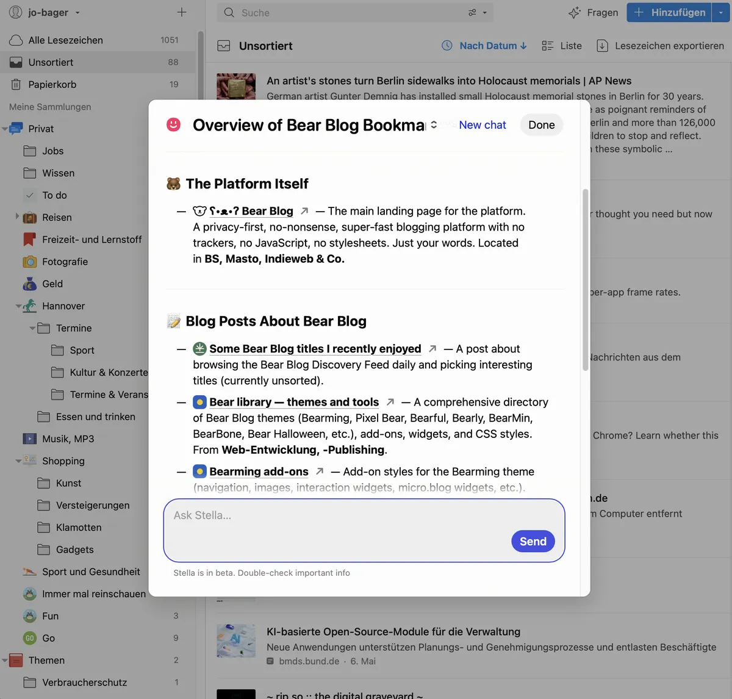
Task: Click the Stella smiley icon in dialog
Action: (x=174, y=125)
